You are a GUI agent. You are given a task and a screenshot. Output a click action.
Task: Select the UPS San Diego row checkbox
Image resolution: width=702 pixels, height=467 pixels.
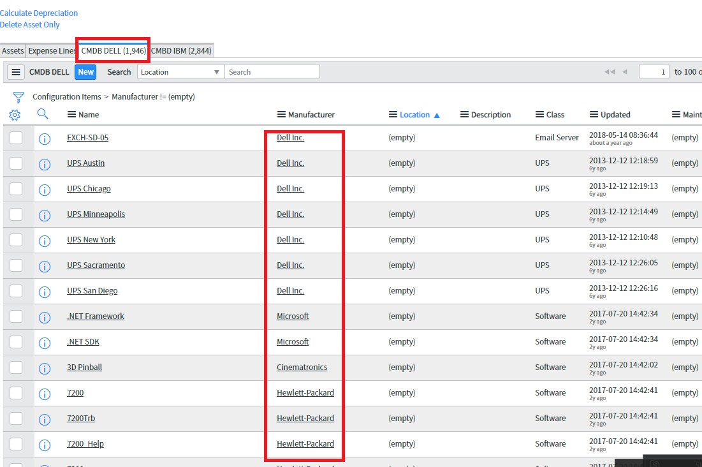[x=16, y=291]
